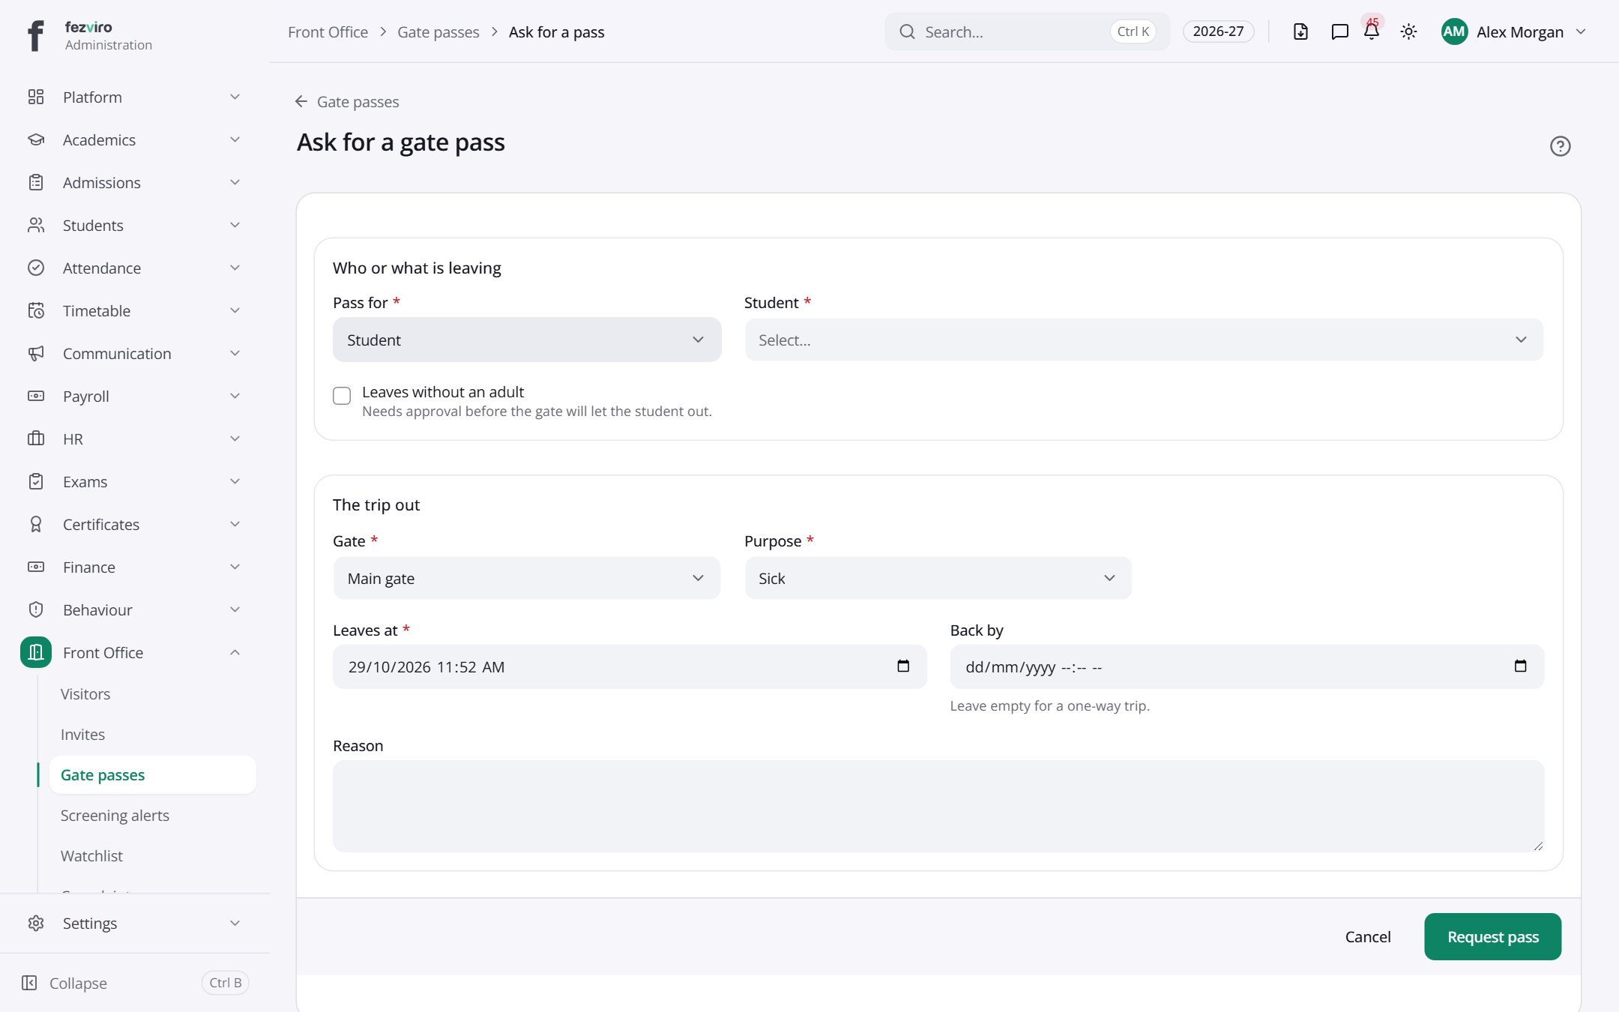
Task: Click the Communication megaphone icon
Action: tap(36, 353)
